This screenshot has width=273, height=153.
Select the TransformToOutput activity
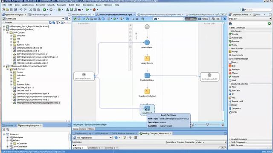tap(147, 91)
